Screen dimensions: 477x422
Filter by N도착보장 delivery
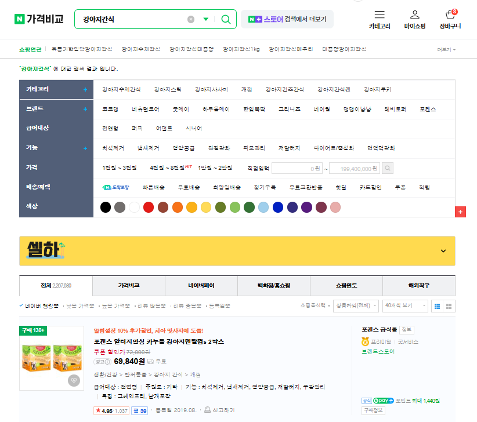(115, 187)
